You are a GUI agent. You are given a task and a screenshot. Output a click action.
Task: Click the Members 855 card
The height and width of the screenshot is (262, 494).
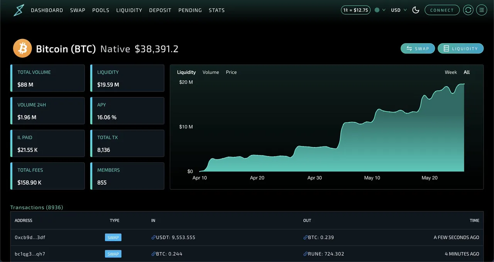127,176
